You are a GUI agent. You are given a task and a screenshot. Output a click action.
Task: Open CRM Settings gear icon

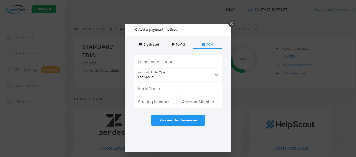pyautogui.click(x=9, y=69)
